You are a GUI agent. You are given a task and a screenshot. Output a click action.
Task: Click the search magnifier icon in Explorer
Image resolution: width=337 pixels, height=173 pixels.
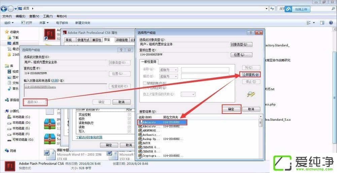tap(333, 9)
